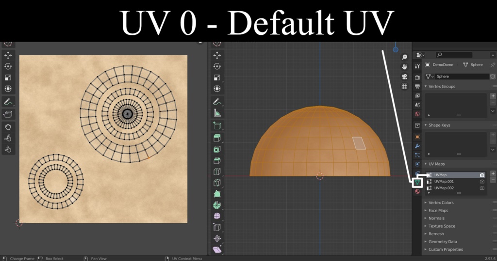Open Vertex Groups specials dropdown arrow
This screenshot has width=497, height=261.
(493, 111)
